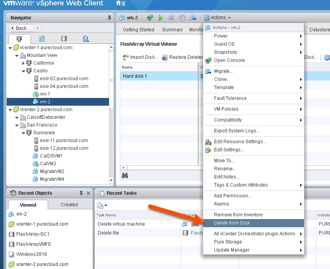The image size is (330, 269).
Task: Click the binoculars find icon
Action: click(x=125, y=175)
